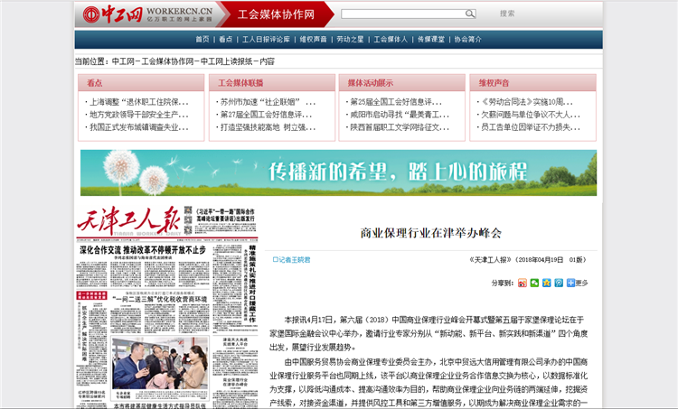This screenshot has height=409, width=678.
Task: Select 劳动之星 in navigation menu
Action: (x=350, y=40)
